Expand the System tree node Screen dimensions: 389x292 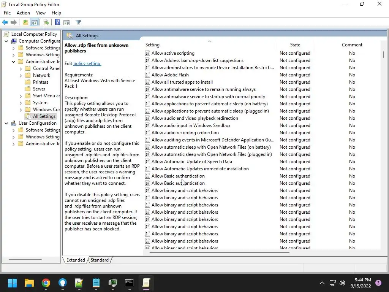pyautogui.click(x=21, y=103)
